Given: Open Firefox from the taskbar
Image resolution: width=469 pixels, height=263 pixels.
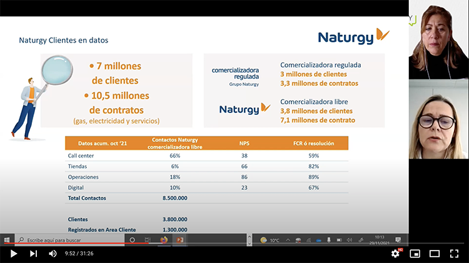Looking at the screenshot, I should (x=164, y=240).
